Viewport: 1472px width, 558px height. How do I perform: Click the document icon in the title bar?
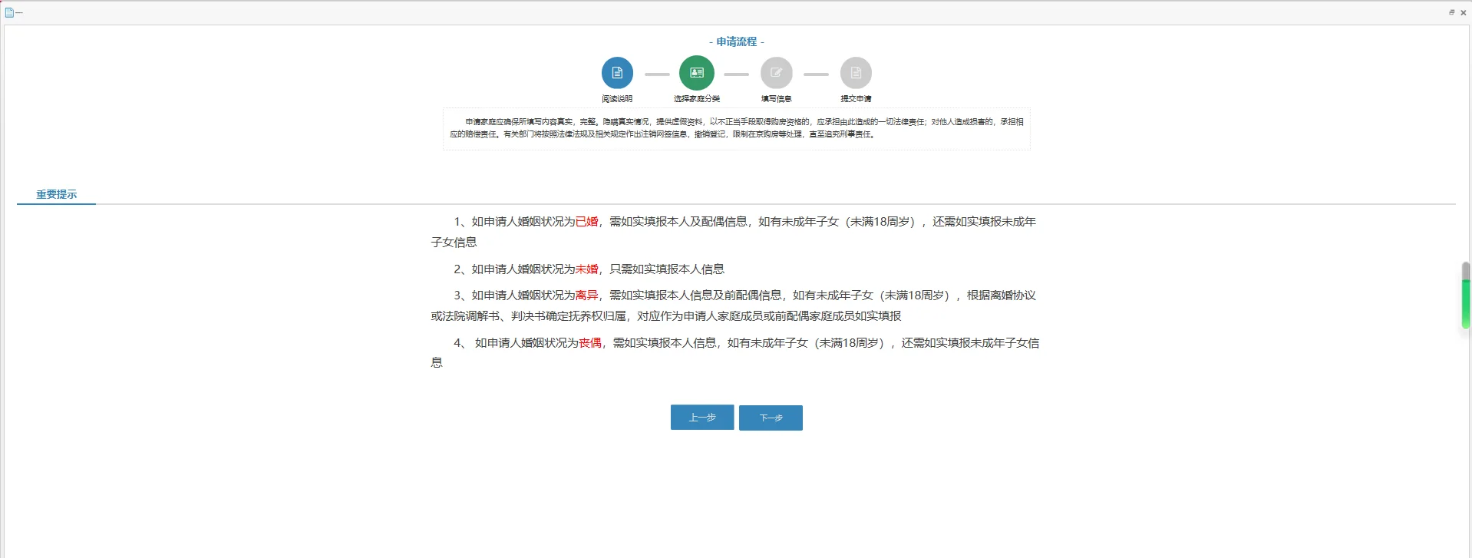click(9, 12)
